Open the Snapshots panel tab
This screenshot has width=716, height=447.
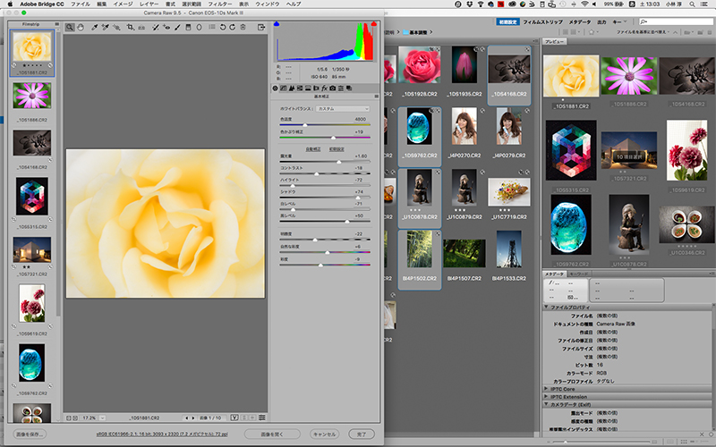point(349,88)
